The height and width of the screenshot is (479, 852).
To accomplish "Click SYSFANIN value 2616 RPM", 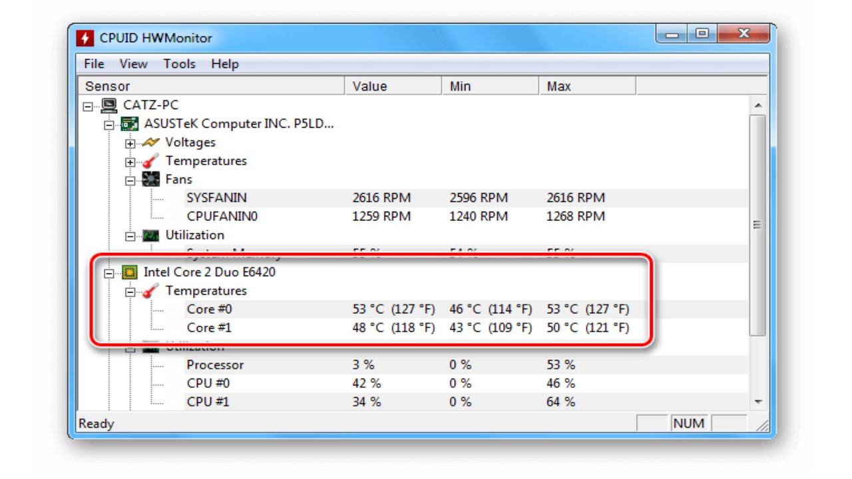I will click(381, 198).
